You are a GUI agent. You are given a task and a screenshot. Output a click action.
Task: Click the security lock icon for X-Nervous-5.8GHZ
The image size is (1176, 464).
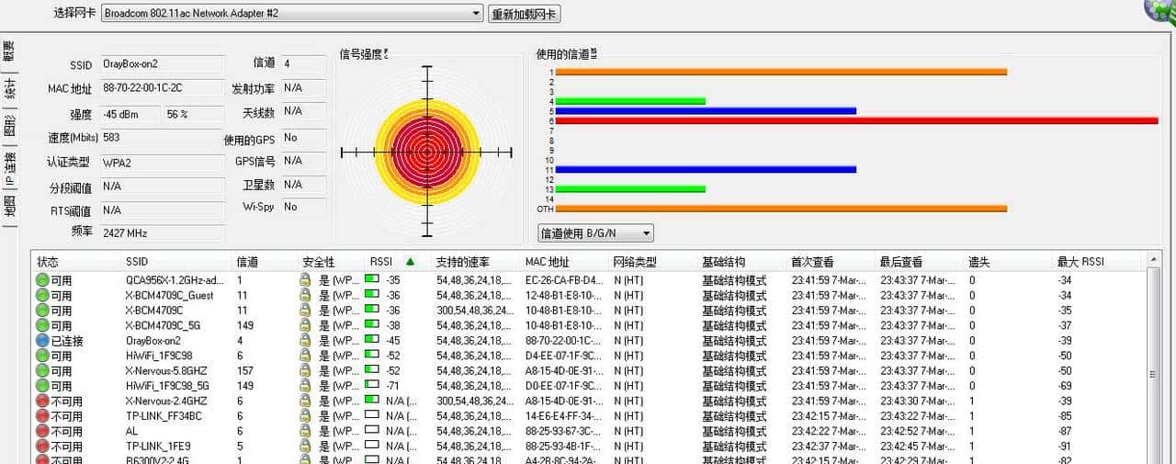306,371
